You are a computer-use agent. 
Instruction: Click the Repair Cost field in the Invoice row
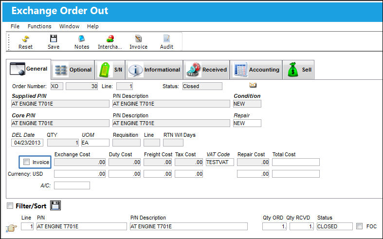pyautogui.click(x=253, y=162)
